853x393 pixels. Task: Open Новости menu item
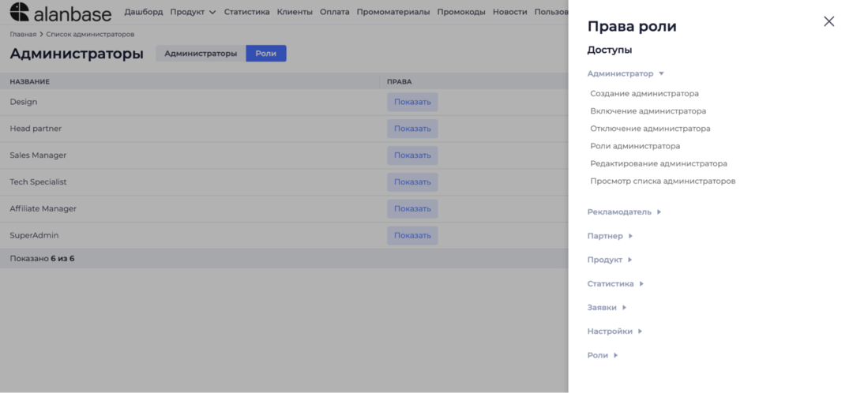point(510,12)
